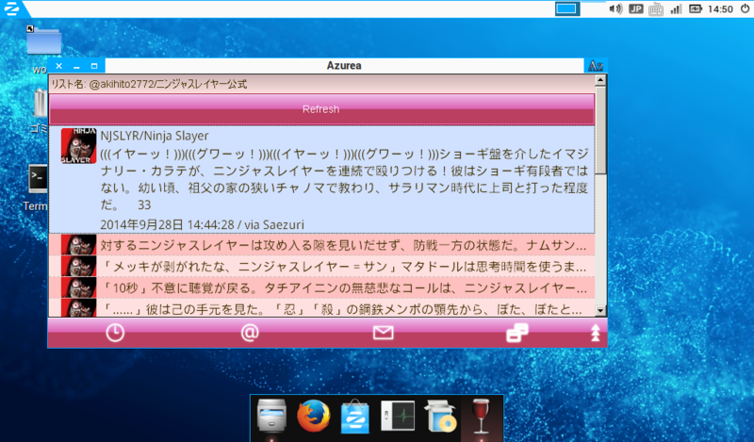Click the power button icon in top panel
The image size is (754, 442).
[x=745, y=8]
